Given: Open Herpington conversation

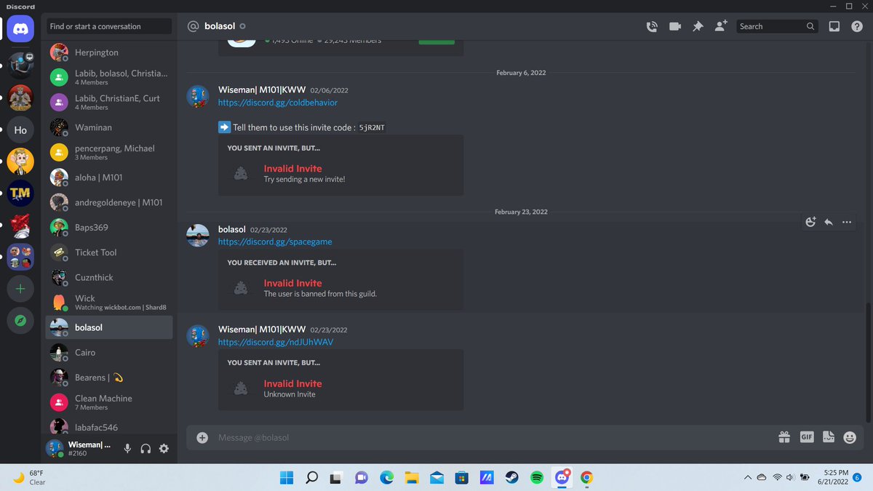Looking at the screenshot, I should pyautogui.click(x=109, y=52).
